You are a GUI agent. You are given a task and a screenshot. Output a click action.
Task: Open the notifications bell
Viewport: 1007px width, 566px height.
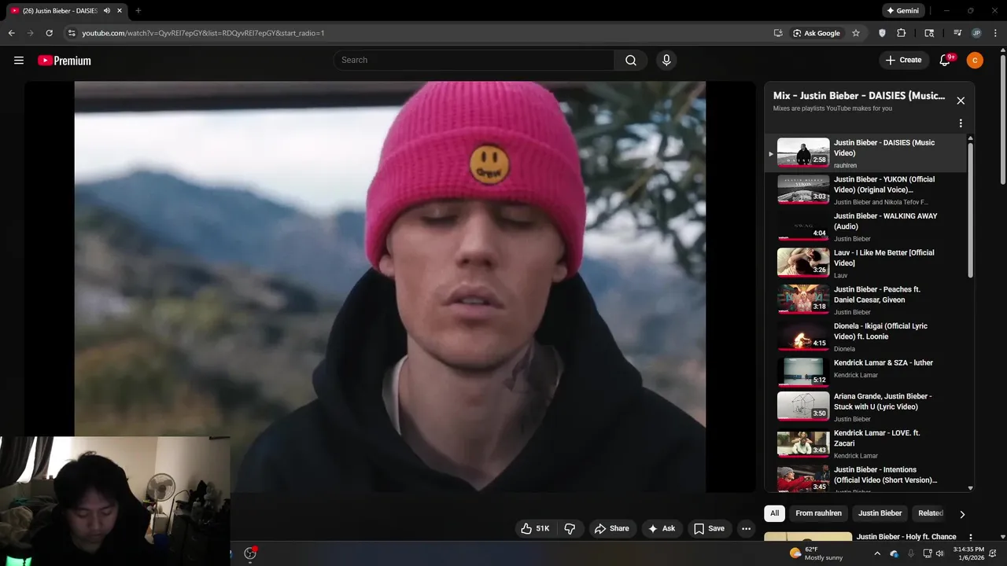point(946,60)
